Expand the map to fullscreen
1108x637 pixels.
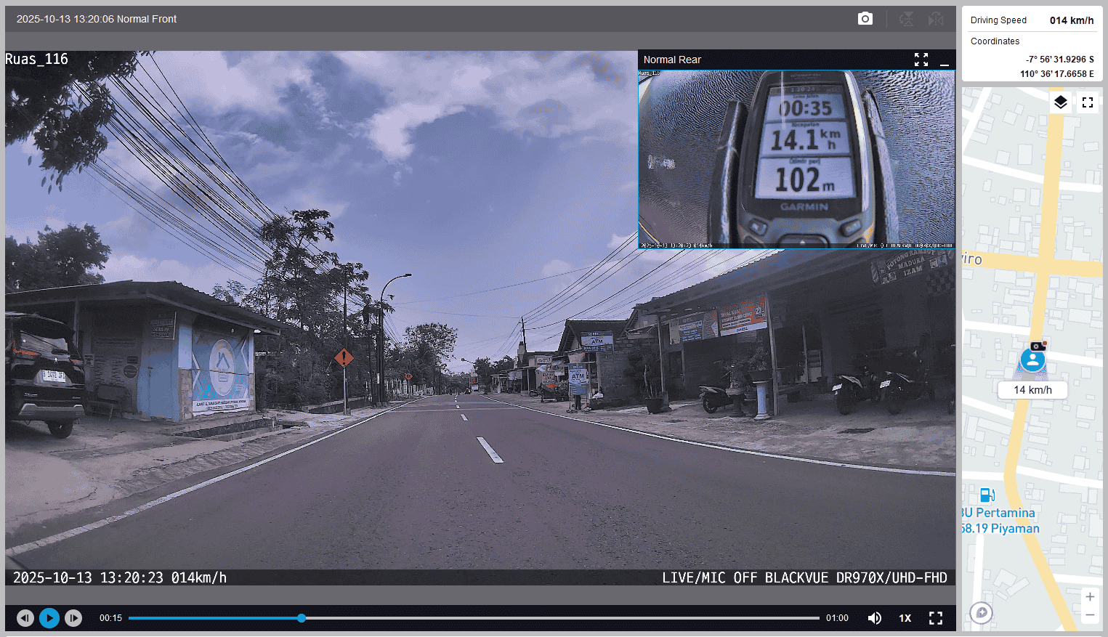click(x=1087, y=102)
